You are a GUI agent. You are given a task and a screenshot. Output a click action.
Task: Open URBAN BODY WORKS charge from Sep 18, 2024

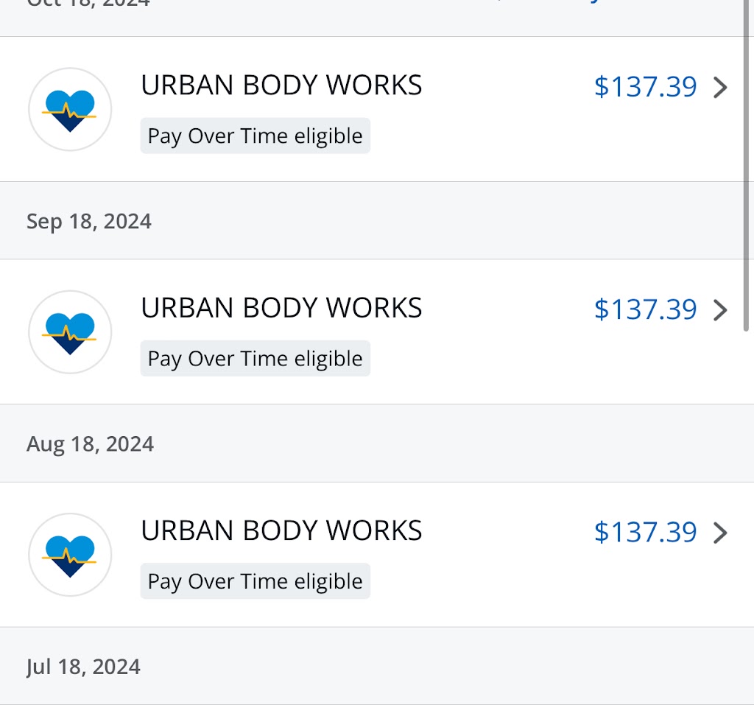pyautogui.click(x=281, y=308)
